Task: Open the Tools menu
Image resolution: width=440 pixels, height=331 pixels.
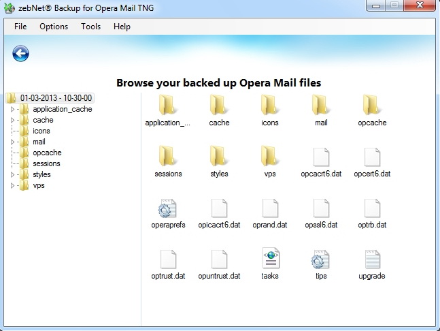Action: tap(91, 27)
